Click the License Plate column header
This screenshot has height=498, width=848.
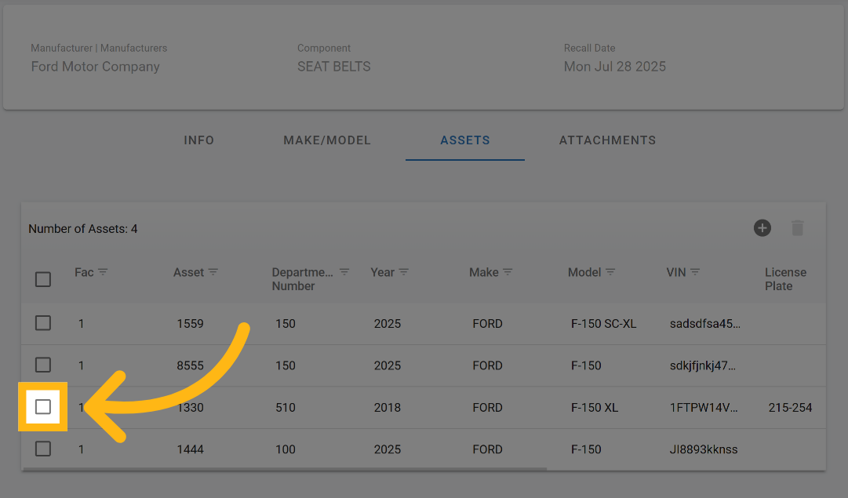click(785, 279)
